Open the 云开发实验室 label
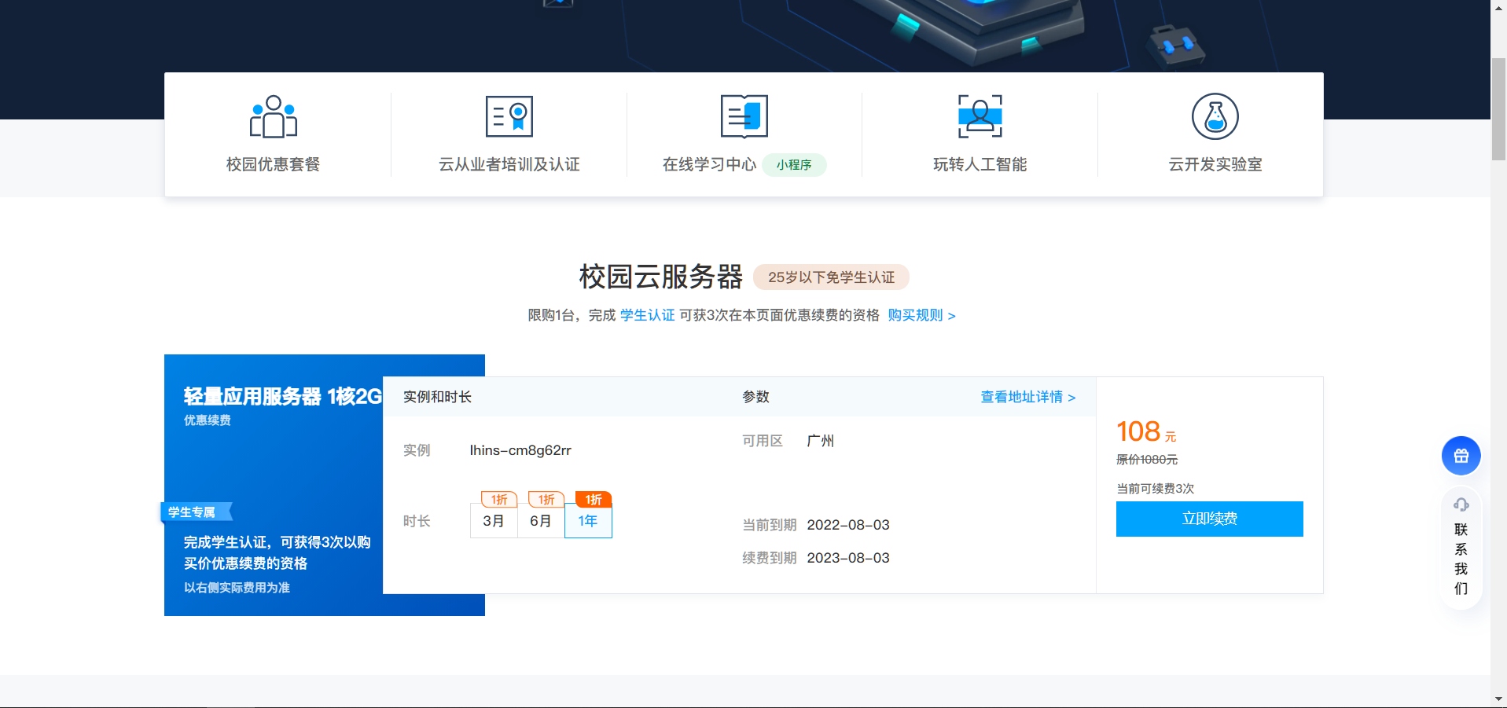1507x708 pixels. coord(1215,164)
